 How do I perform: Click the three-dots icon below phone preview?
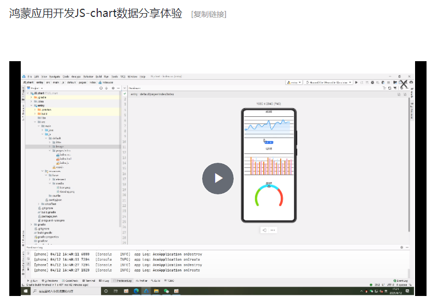click(x=273, y=230)
